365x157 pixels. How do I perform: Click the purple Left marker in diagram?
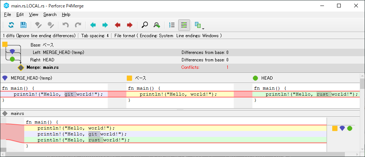12,52
